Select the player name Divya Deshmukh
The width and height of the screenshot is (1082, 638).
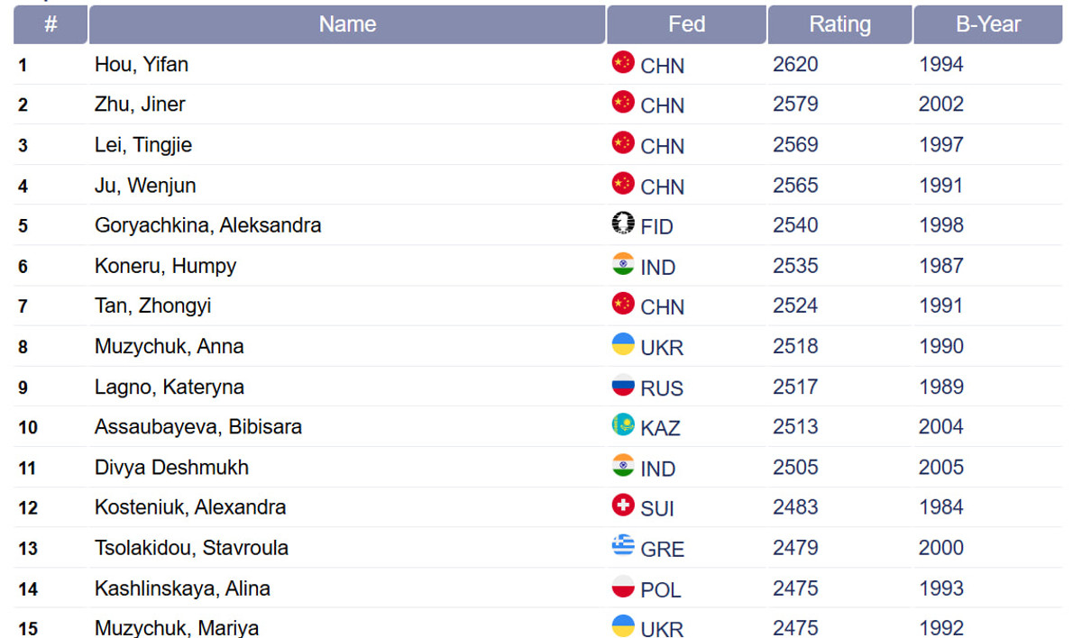tap(171, 468)
